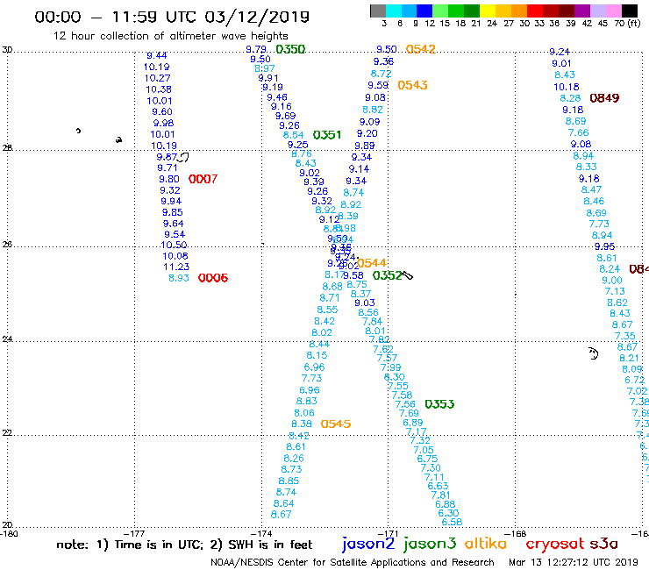Click the Mar 13 12:27:12 UTC 2019 timestamp
649x570 pixels.
click(574, 563)
